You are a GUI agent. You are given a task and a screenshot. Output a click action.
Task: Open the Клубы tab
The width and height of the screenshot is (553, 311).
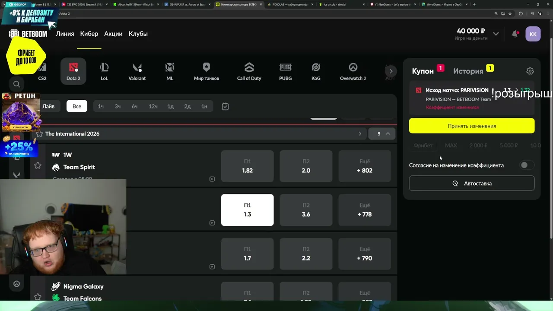click(138, 34)
